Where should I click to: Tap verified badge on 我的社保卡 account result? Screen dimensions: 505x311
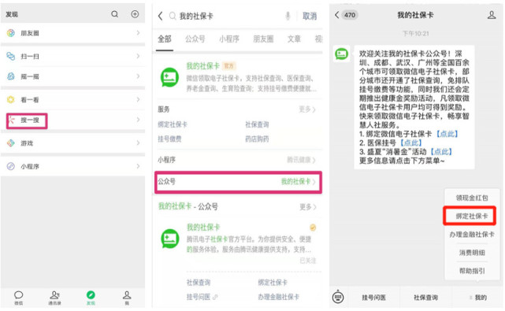tap(313, 228)
